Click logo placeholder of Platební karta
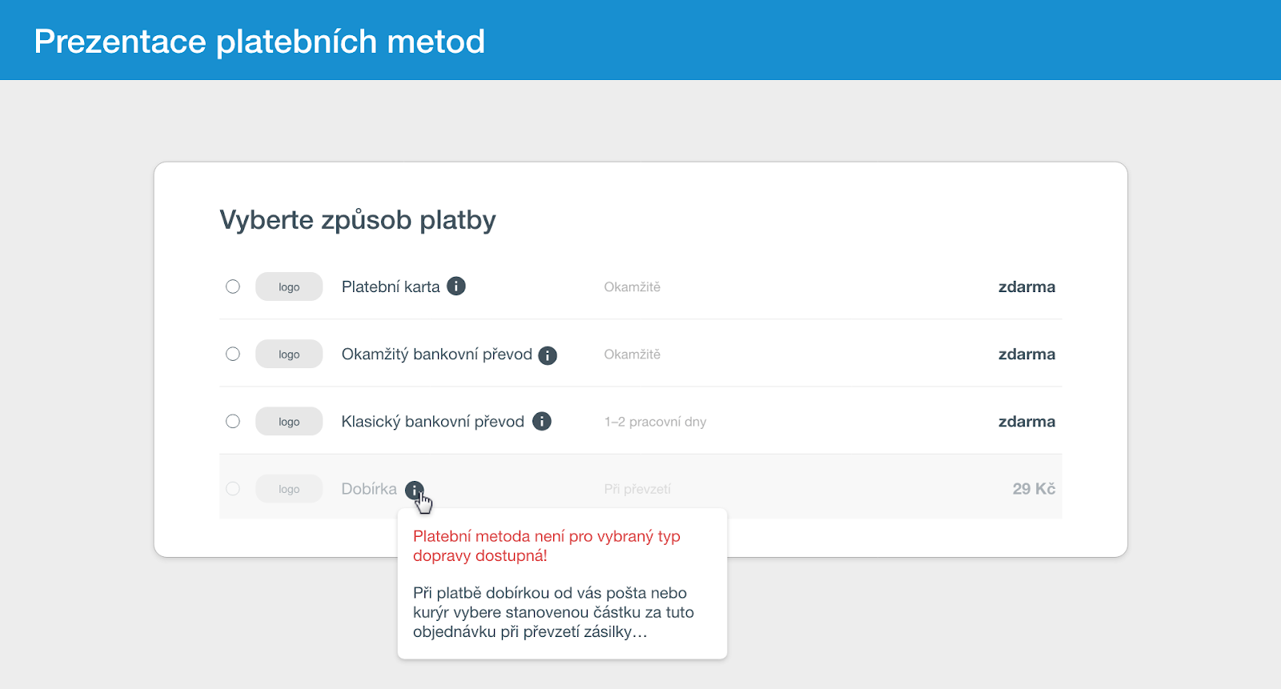1281x689 pixels. click(x=289, y=286)
